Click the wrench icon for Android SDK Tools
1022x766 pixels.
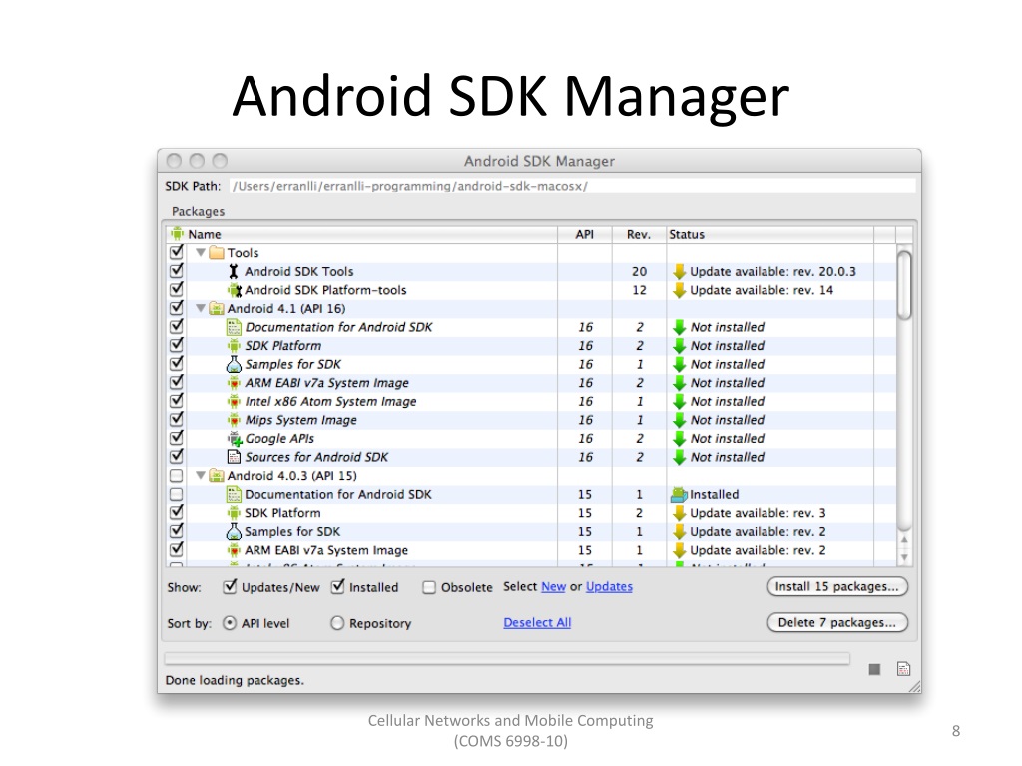[234, 271]
